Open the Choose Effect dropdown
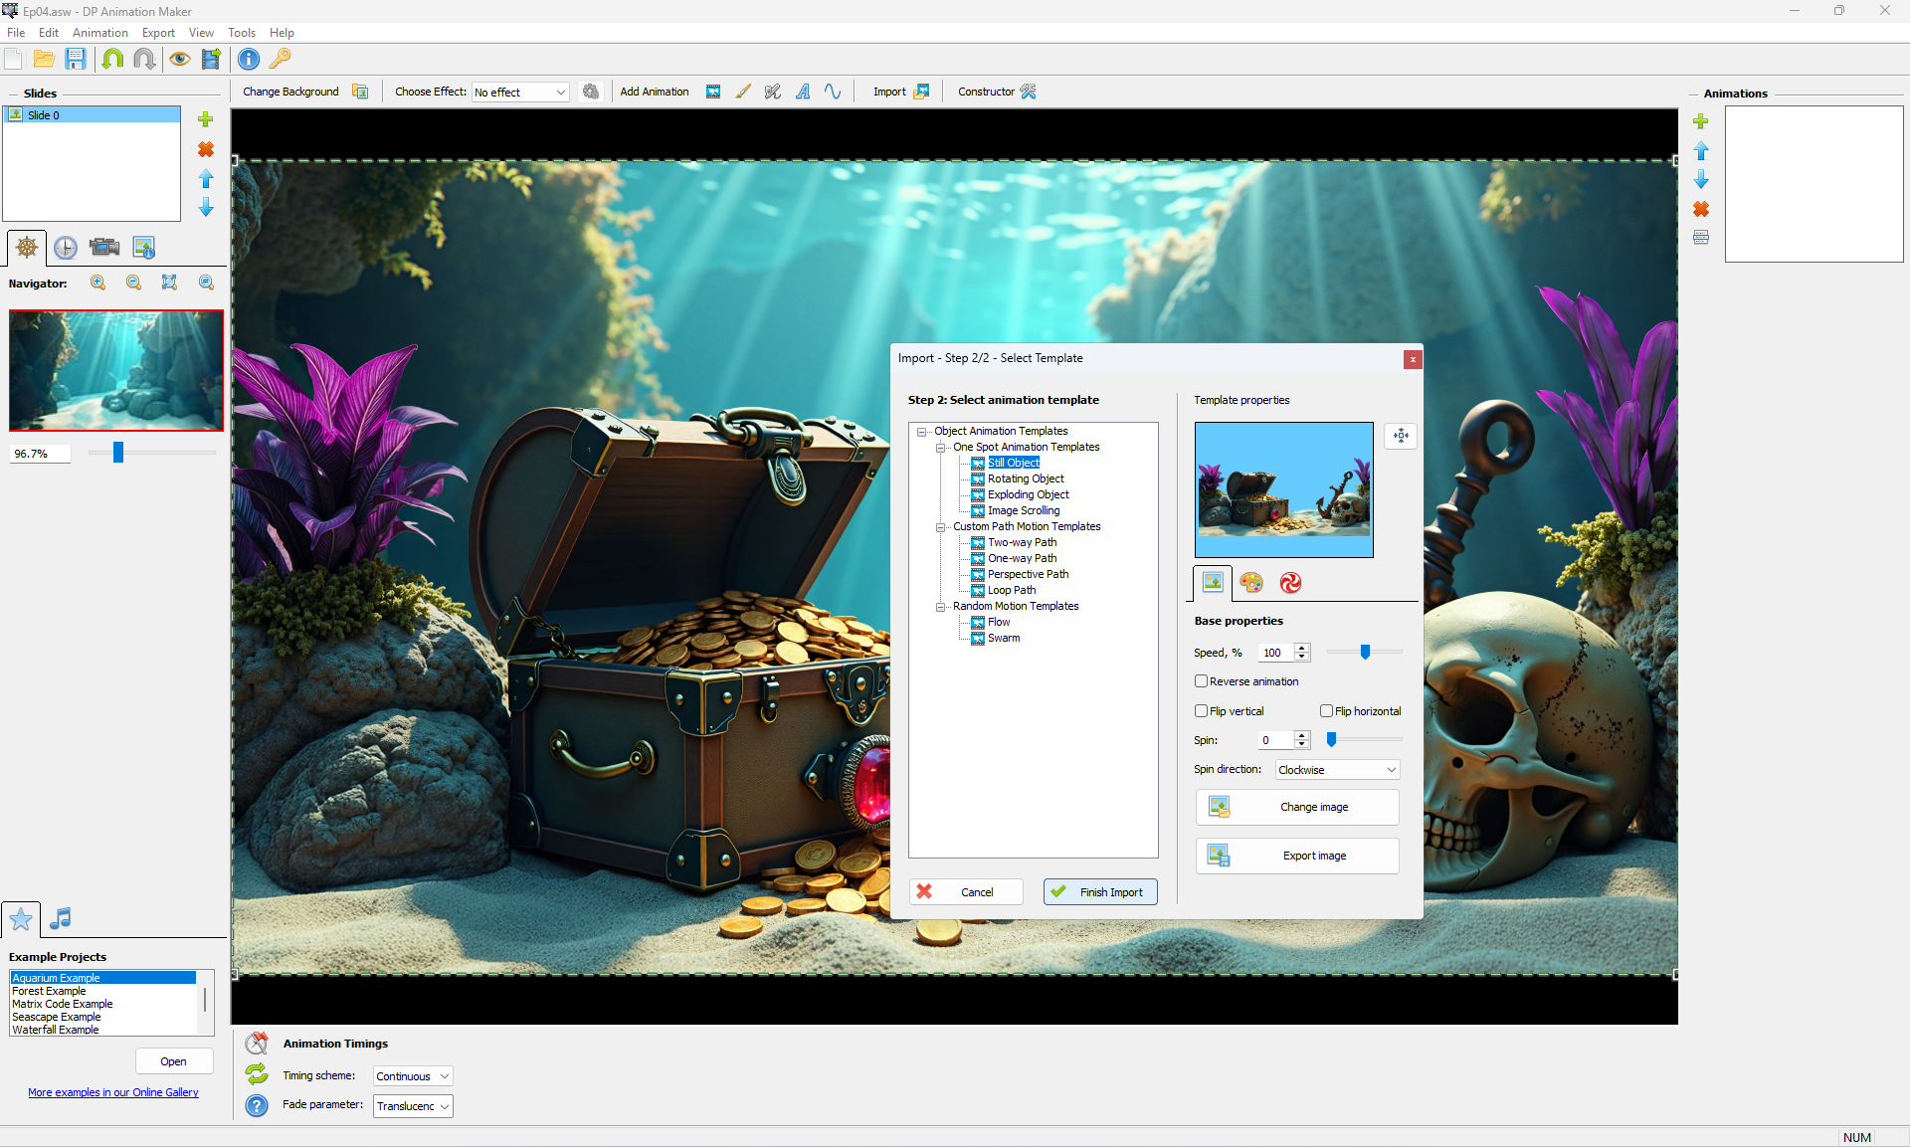 520,93
